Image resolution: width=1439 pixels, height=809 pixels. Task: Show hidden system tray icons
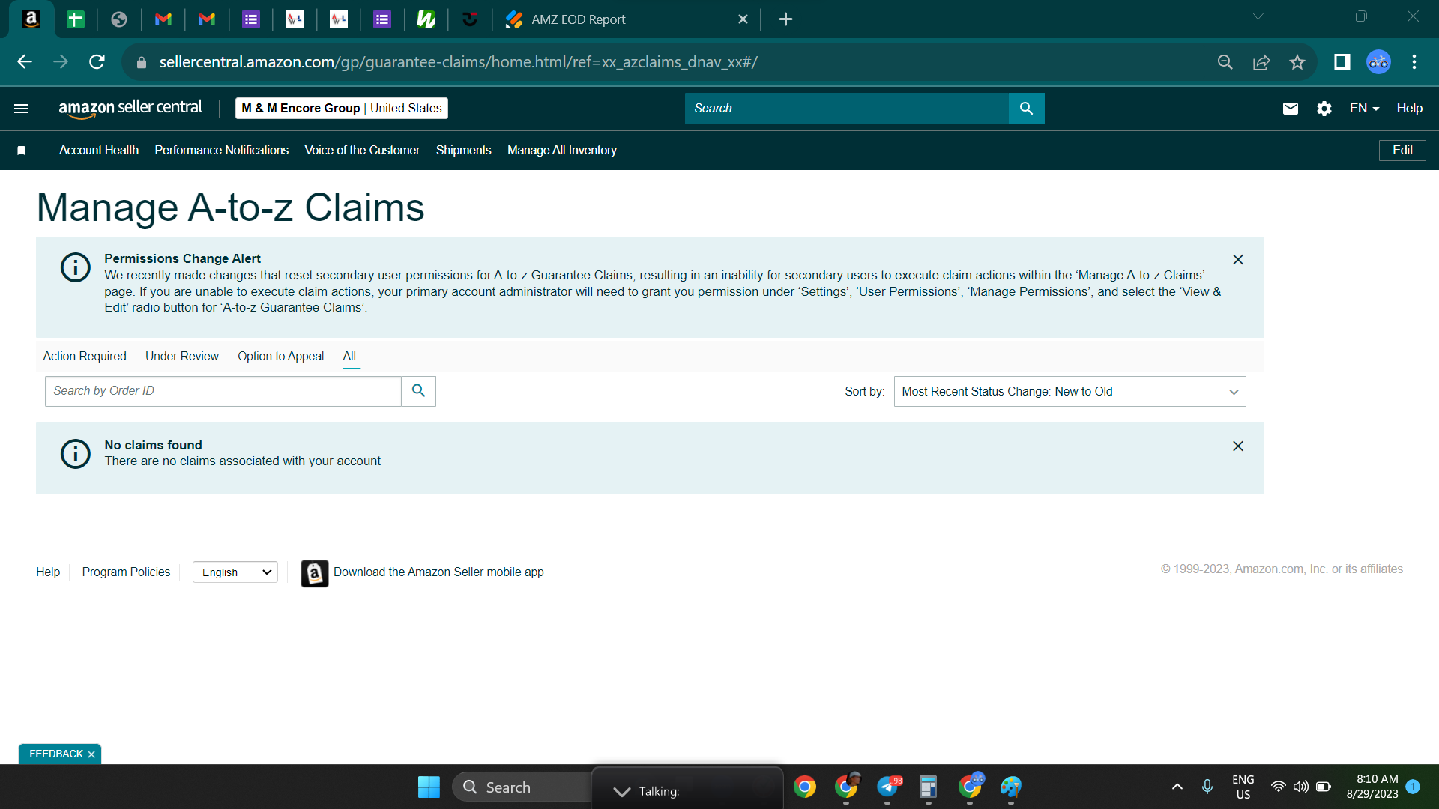click(x=1177, y=787)
